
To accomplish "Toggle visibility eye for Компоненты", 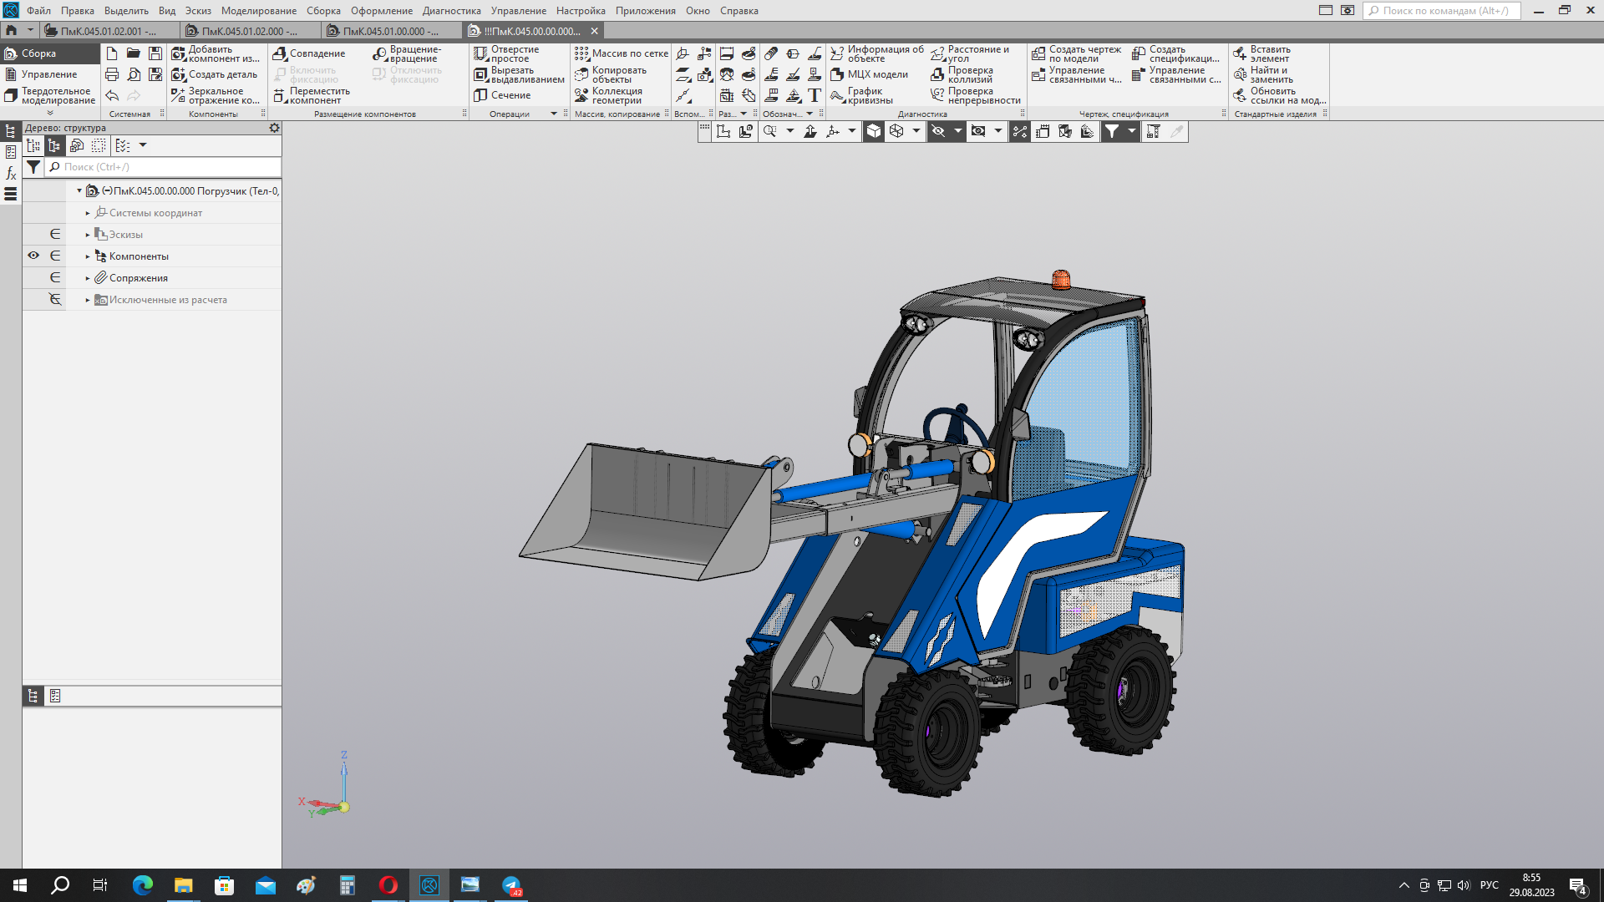I will coord(33,256).
